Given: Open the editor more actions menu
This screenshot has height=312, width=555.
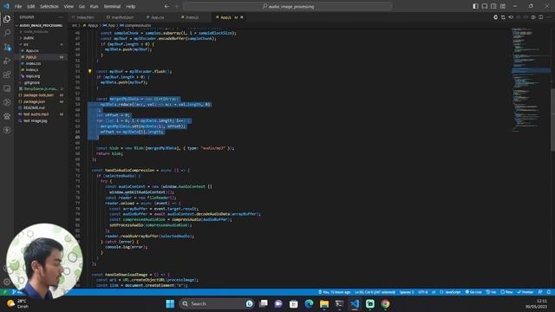Looking at the screenshot, I should (549, 17).
